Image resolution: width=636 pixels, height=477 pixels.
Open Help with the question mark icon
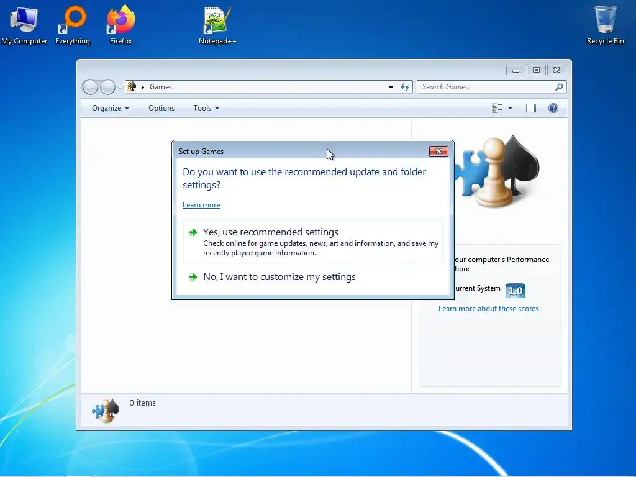pyautogui.click(x=553, y=108)
